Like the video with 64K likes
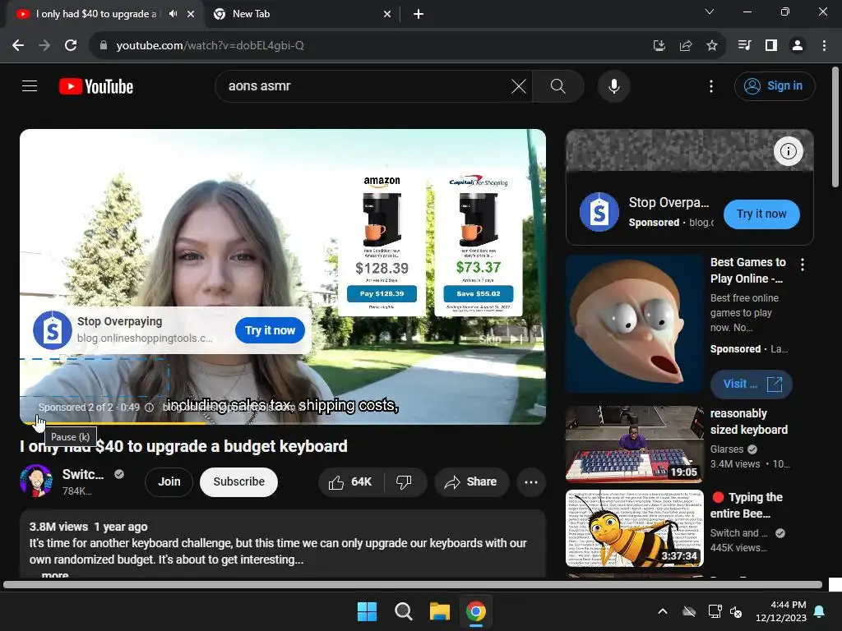 tap(351, 481)
